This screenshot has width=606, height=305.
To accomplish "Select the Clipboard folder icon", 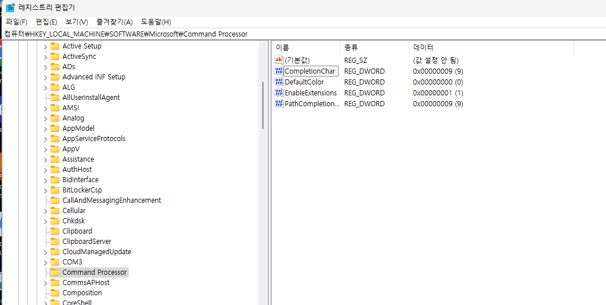I will click(x=55, y=231).
